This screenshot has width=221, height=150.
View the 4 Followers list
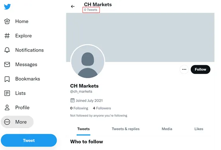(102, 108)
